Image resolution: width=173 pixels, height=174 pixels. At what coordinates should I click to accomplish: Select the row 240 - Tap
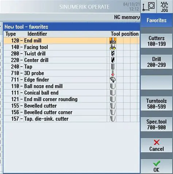[x=72, y=67]
